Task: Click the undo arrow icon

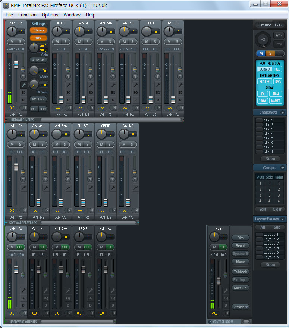Action: (x=279, y=36)
